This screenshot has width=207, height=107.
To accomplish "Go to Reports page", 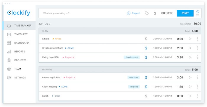I will pos(20,52).
